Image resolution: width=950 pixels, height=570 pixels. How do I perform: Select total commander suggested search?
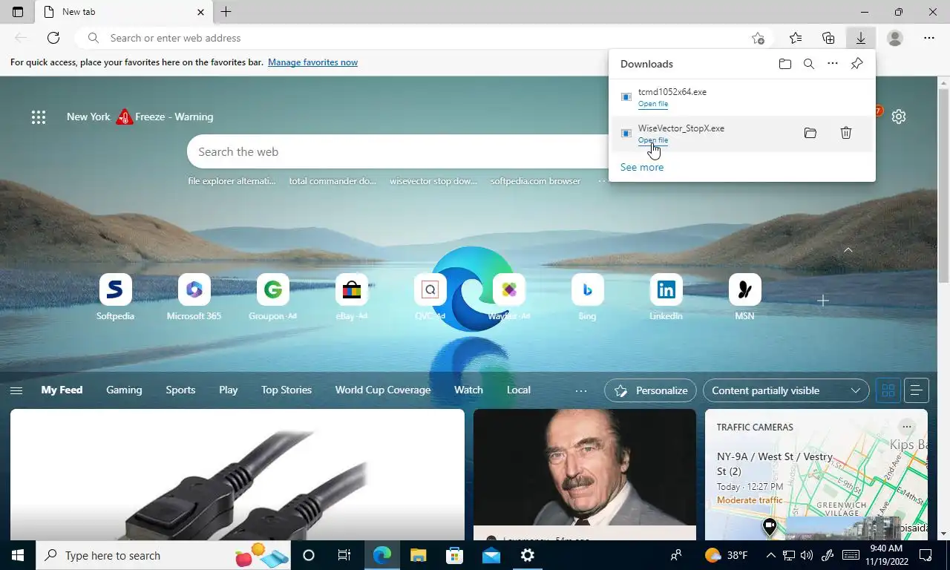(332, 181)
